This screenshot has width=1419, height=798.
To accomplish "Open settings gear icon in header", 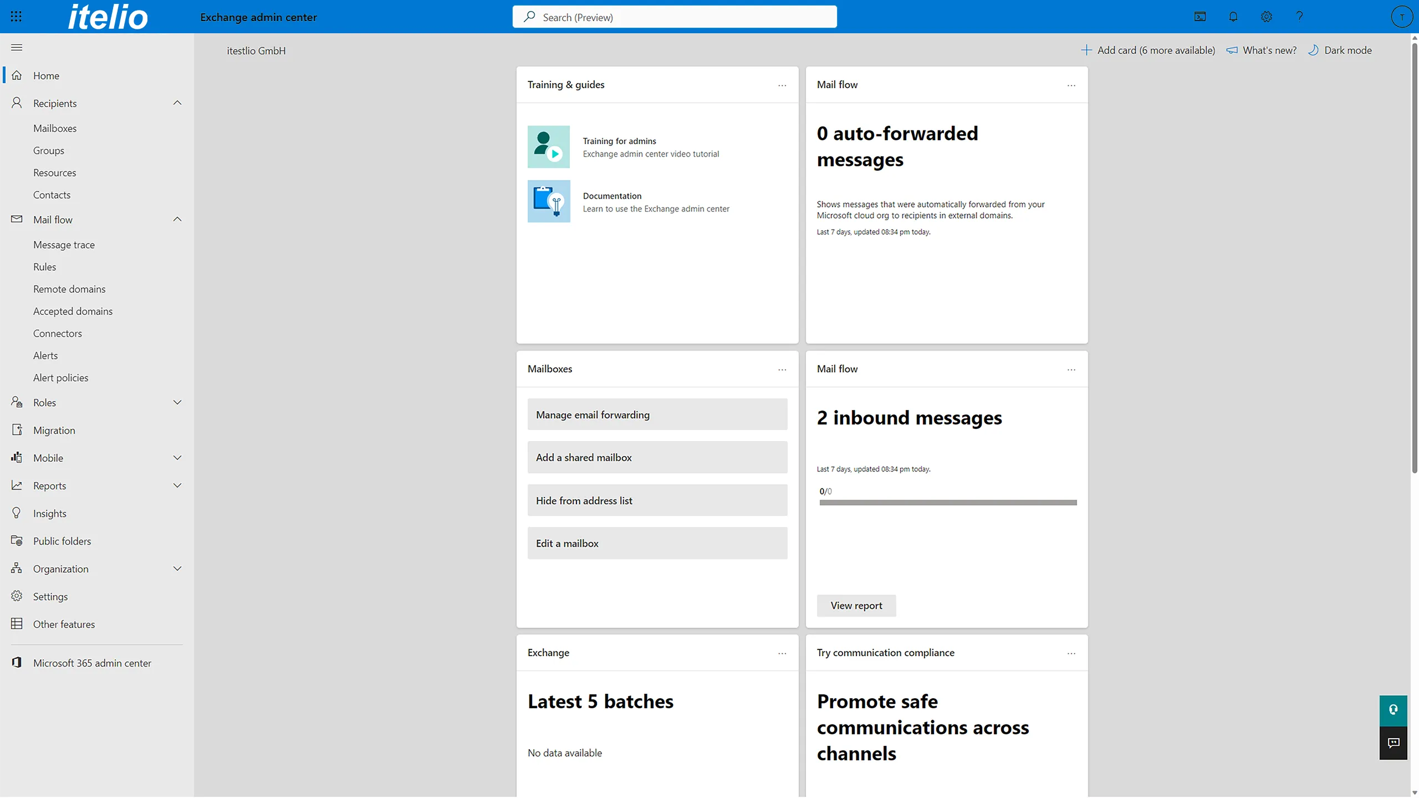I will tap(1266, 17).
